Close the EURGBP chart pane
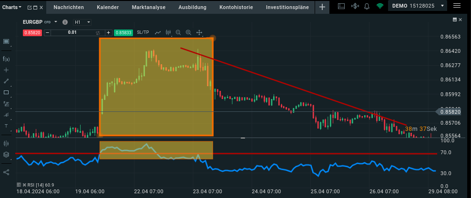Viewport: 471px width, 198px height. [460, 20]
